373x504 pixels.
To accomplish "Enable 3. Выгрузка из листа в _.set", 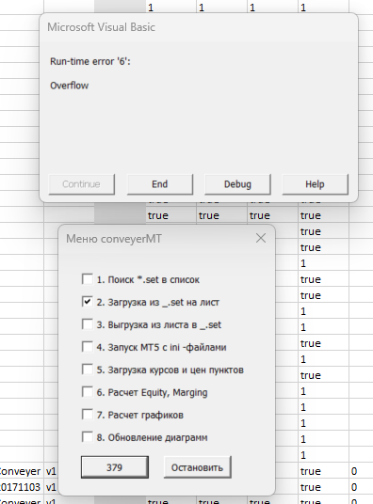I will [x=88, y=324].
